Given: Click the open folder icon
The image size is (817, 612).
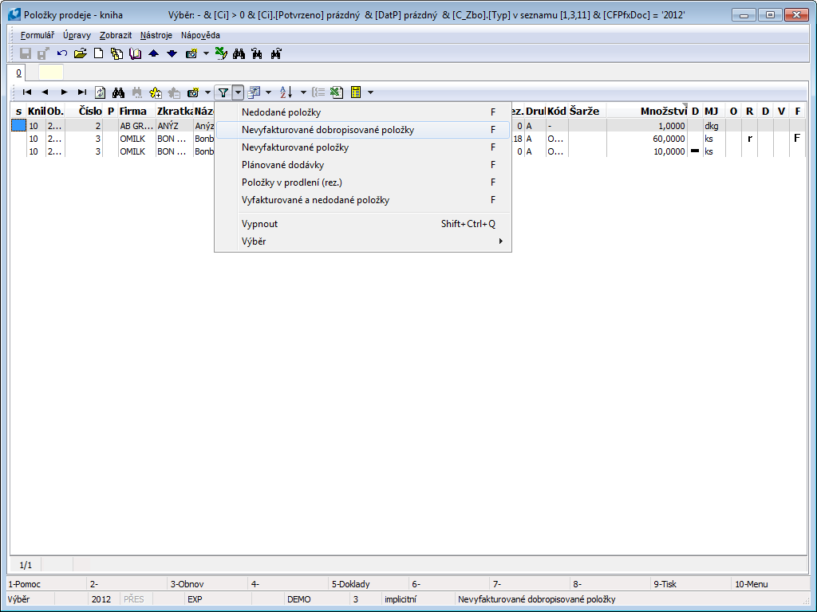Looking at the screenshot, I should coord(81,53).
